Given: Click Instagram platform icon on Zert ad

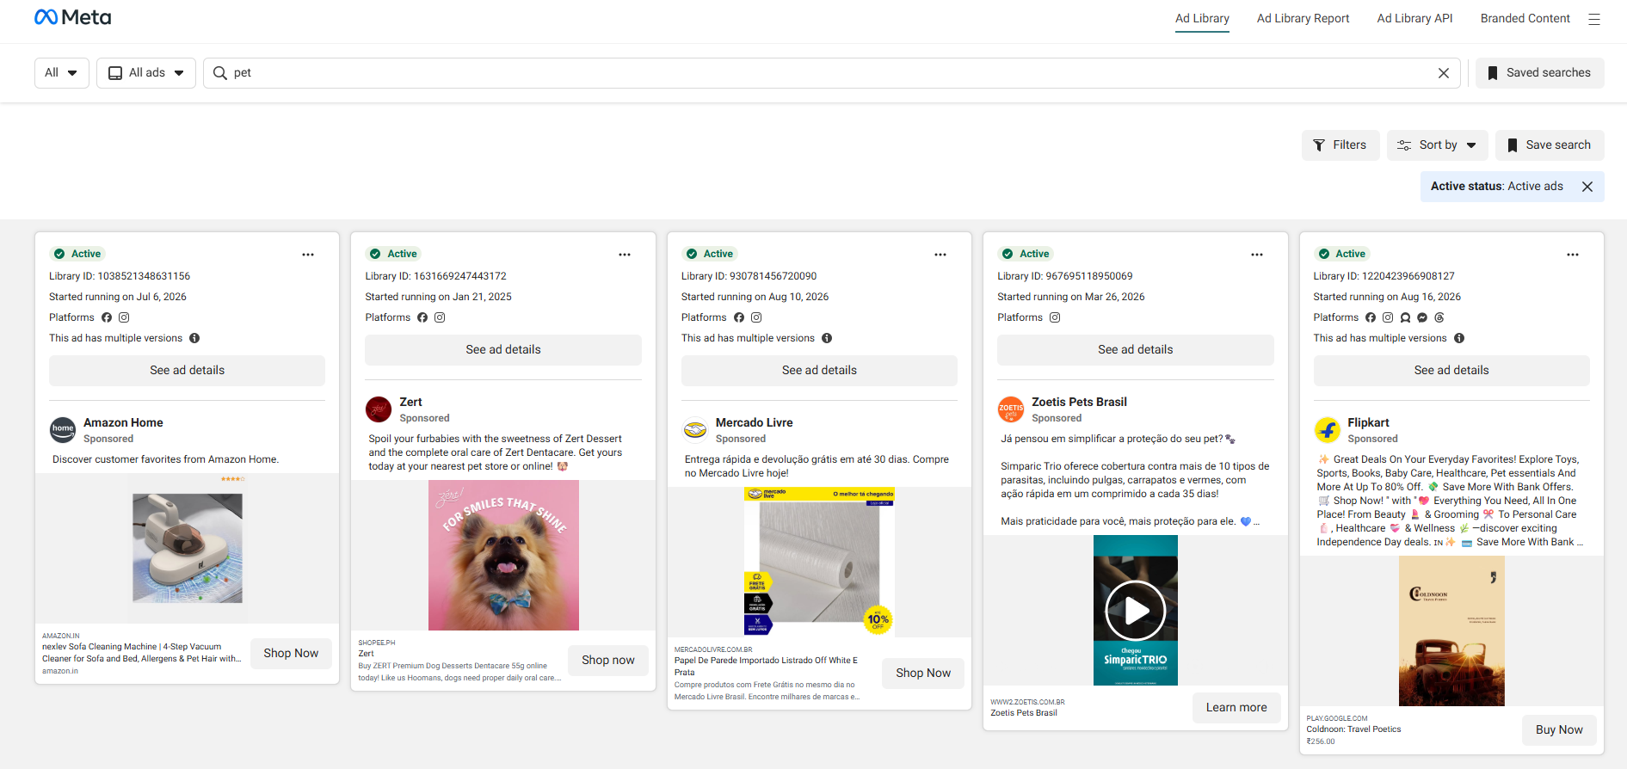Looking at the screenshot, I should click(440, 317).
